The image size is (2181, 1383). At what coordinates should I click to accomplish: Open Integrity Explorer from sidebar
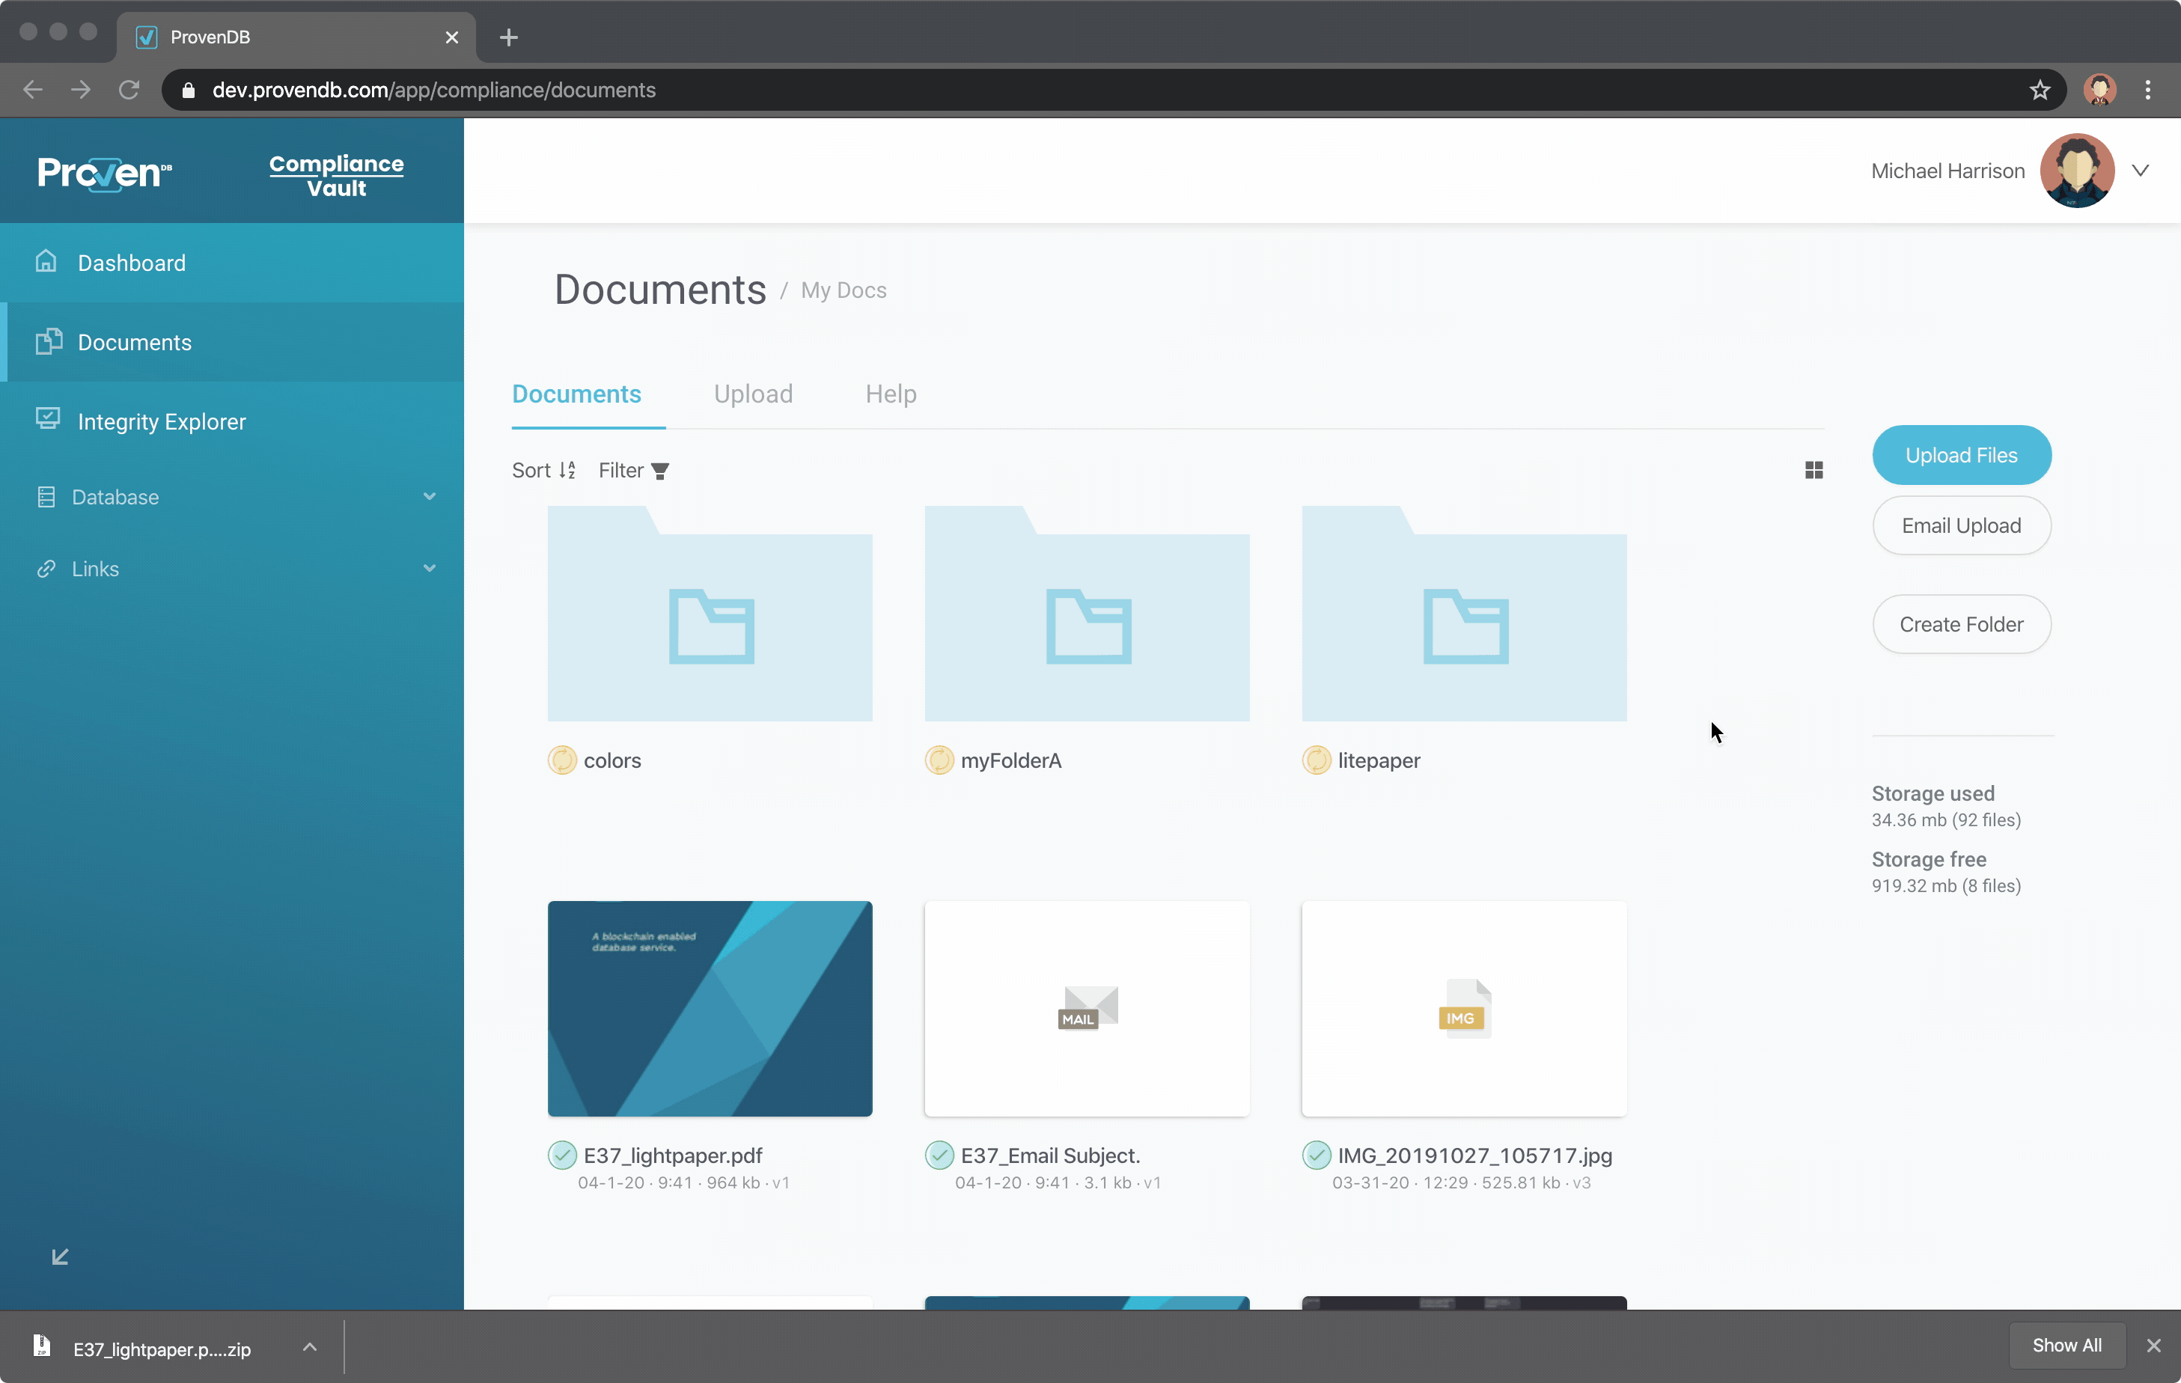[x=161, y=421]
